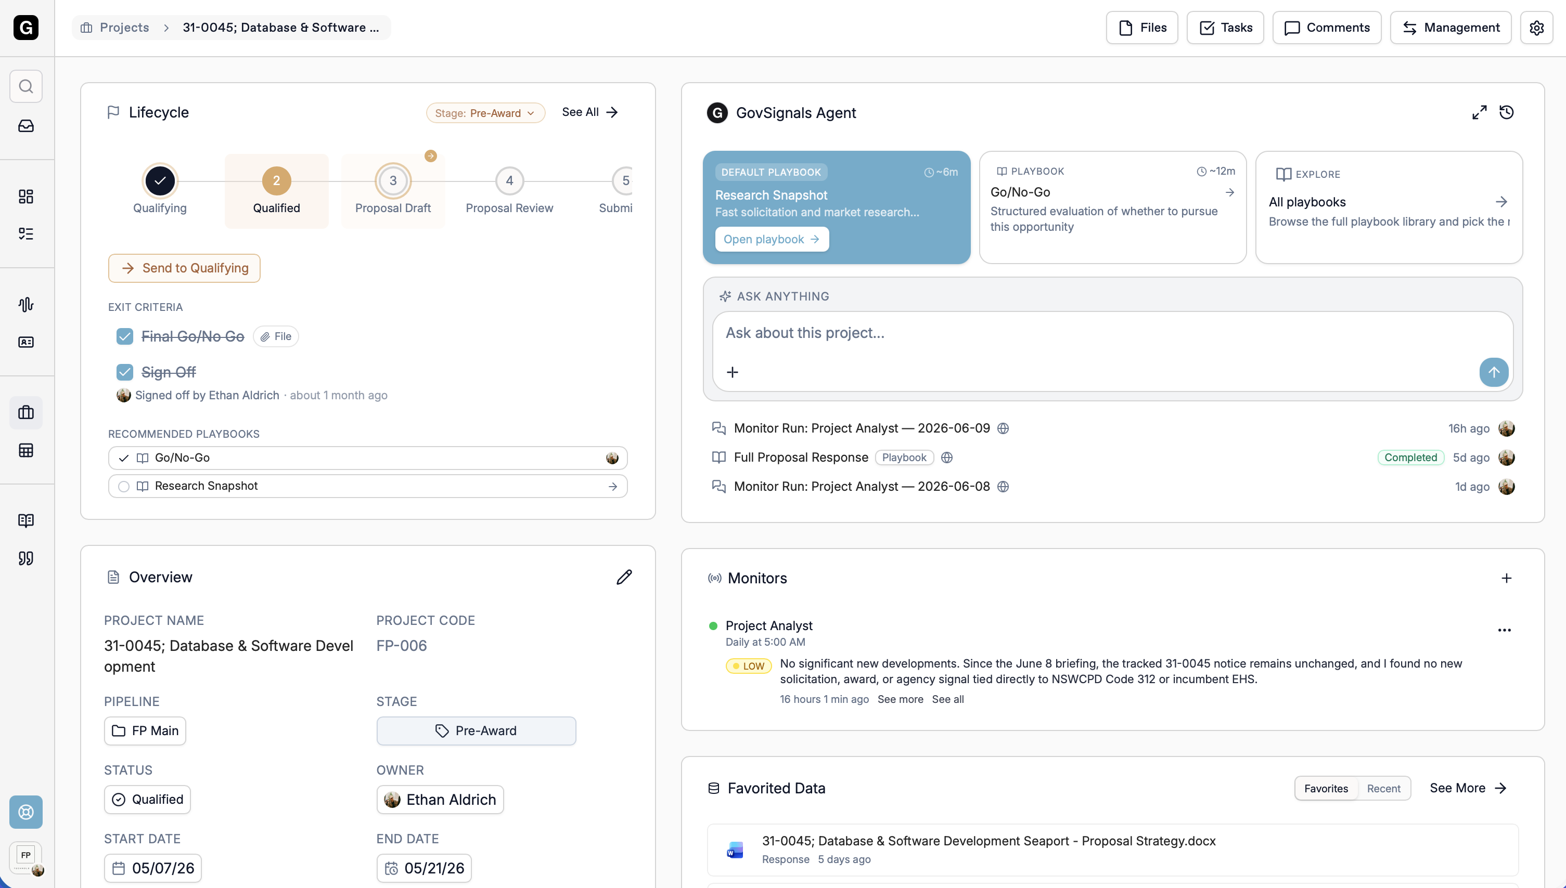The width and height of the screenshot is (1566, 888).
Task: Focus the Ask about this project input
Action: [1112, 333]
